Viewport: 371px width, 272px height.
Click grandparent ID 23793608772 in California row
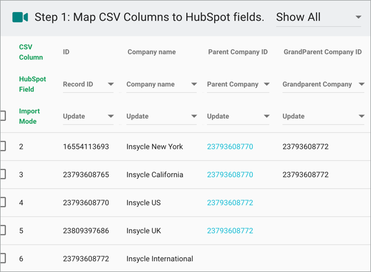click(306, 175)
